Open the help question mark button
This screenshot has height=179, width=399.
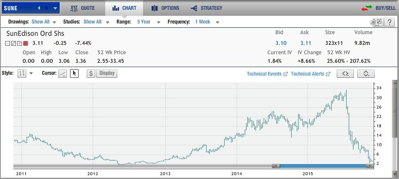click(389, 22)
